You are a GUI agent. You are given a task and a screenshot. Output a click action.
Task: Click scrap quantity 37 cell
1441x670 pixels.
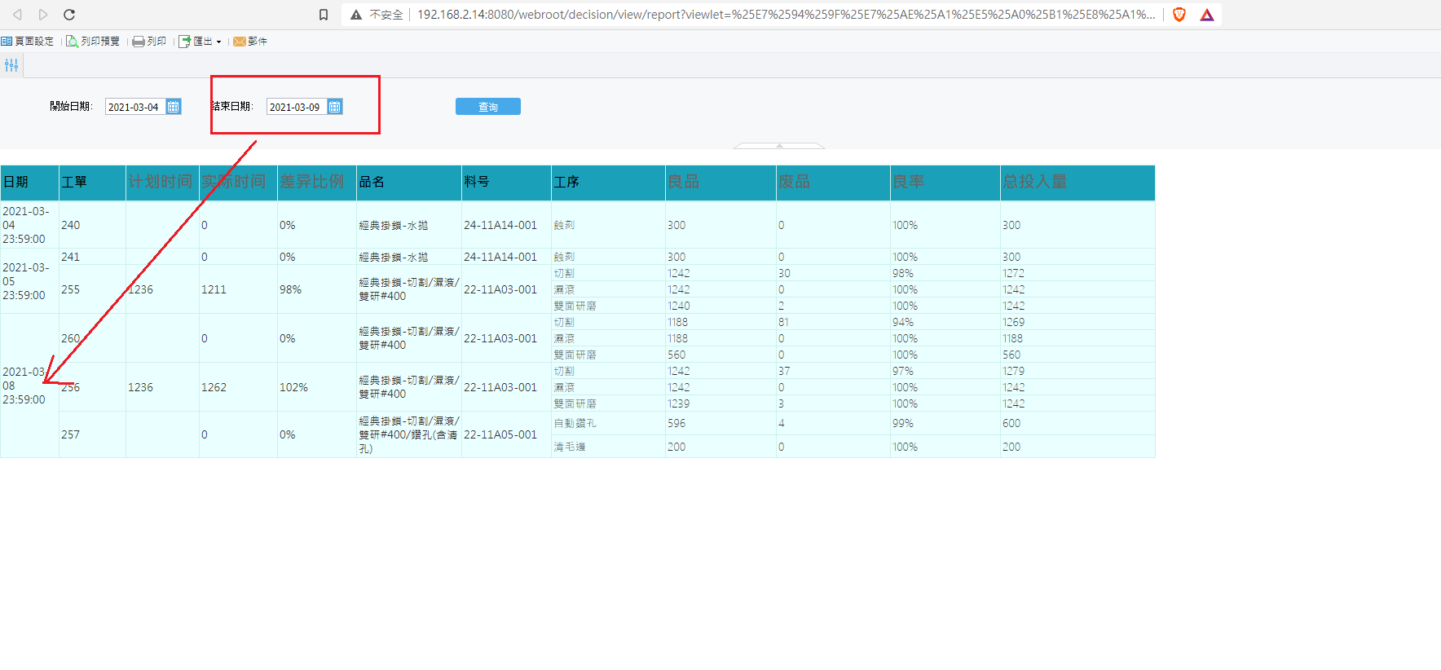point(833,371)
